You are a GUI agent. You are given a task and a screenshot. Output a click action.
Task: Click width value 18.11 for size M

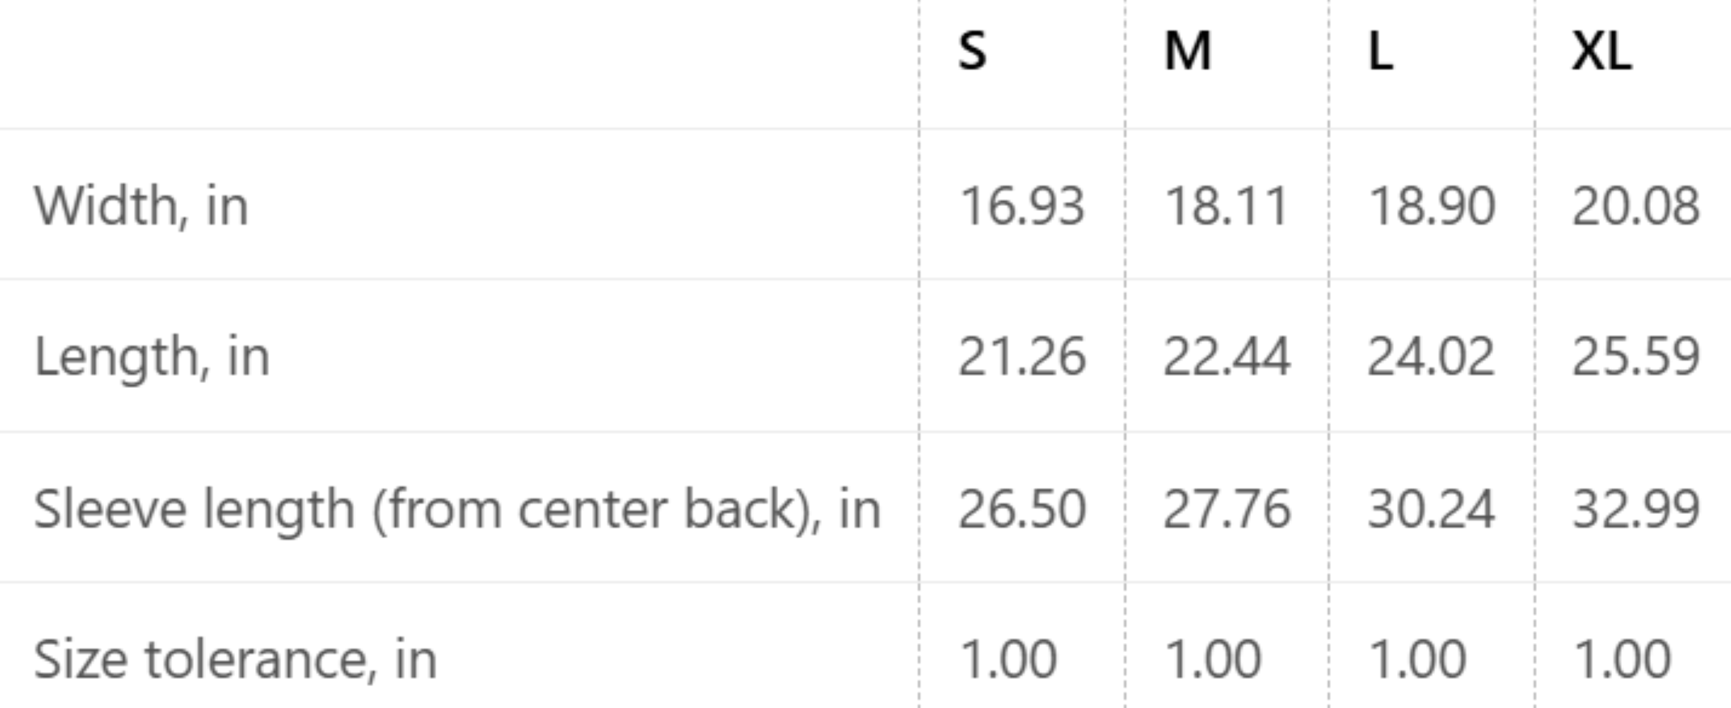click(1226, 205)
